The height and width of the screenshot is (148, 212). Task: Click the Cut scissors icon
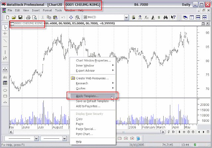tap(43, 17)
